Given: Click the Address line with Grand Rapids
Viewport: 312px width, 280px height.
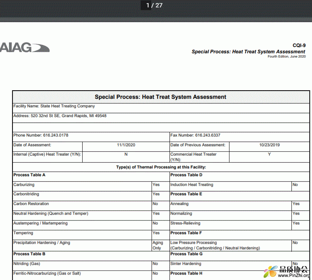Looking at the screenshot, I should coord(161,118).
